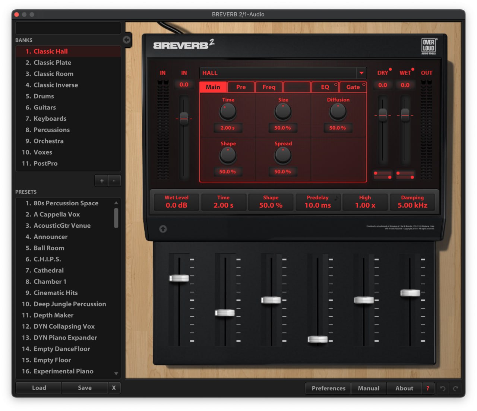This screenshot has width=477, height=411.
Task: Click the IN gain value field 0.0
Action: 184,85
